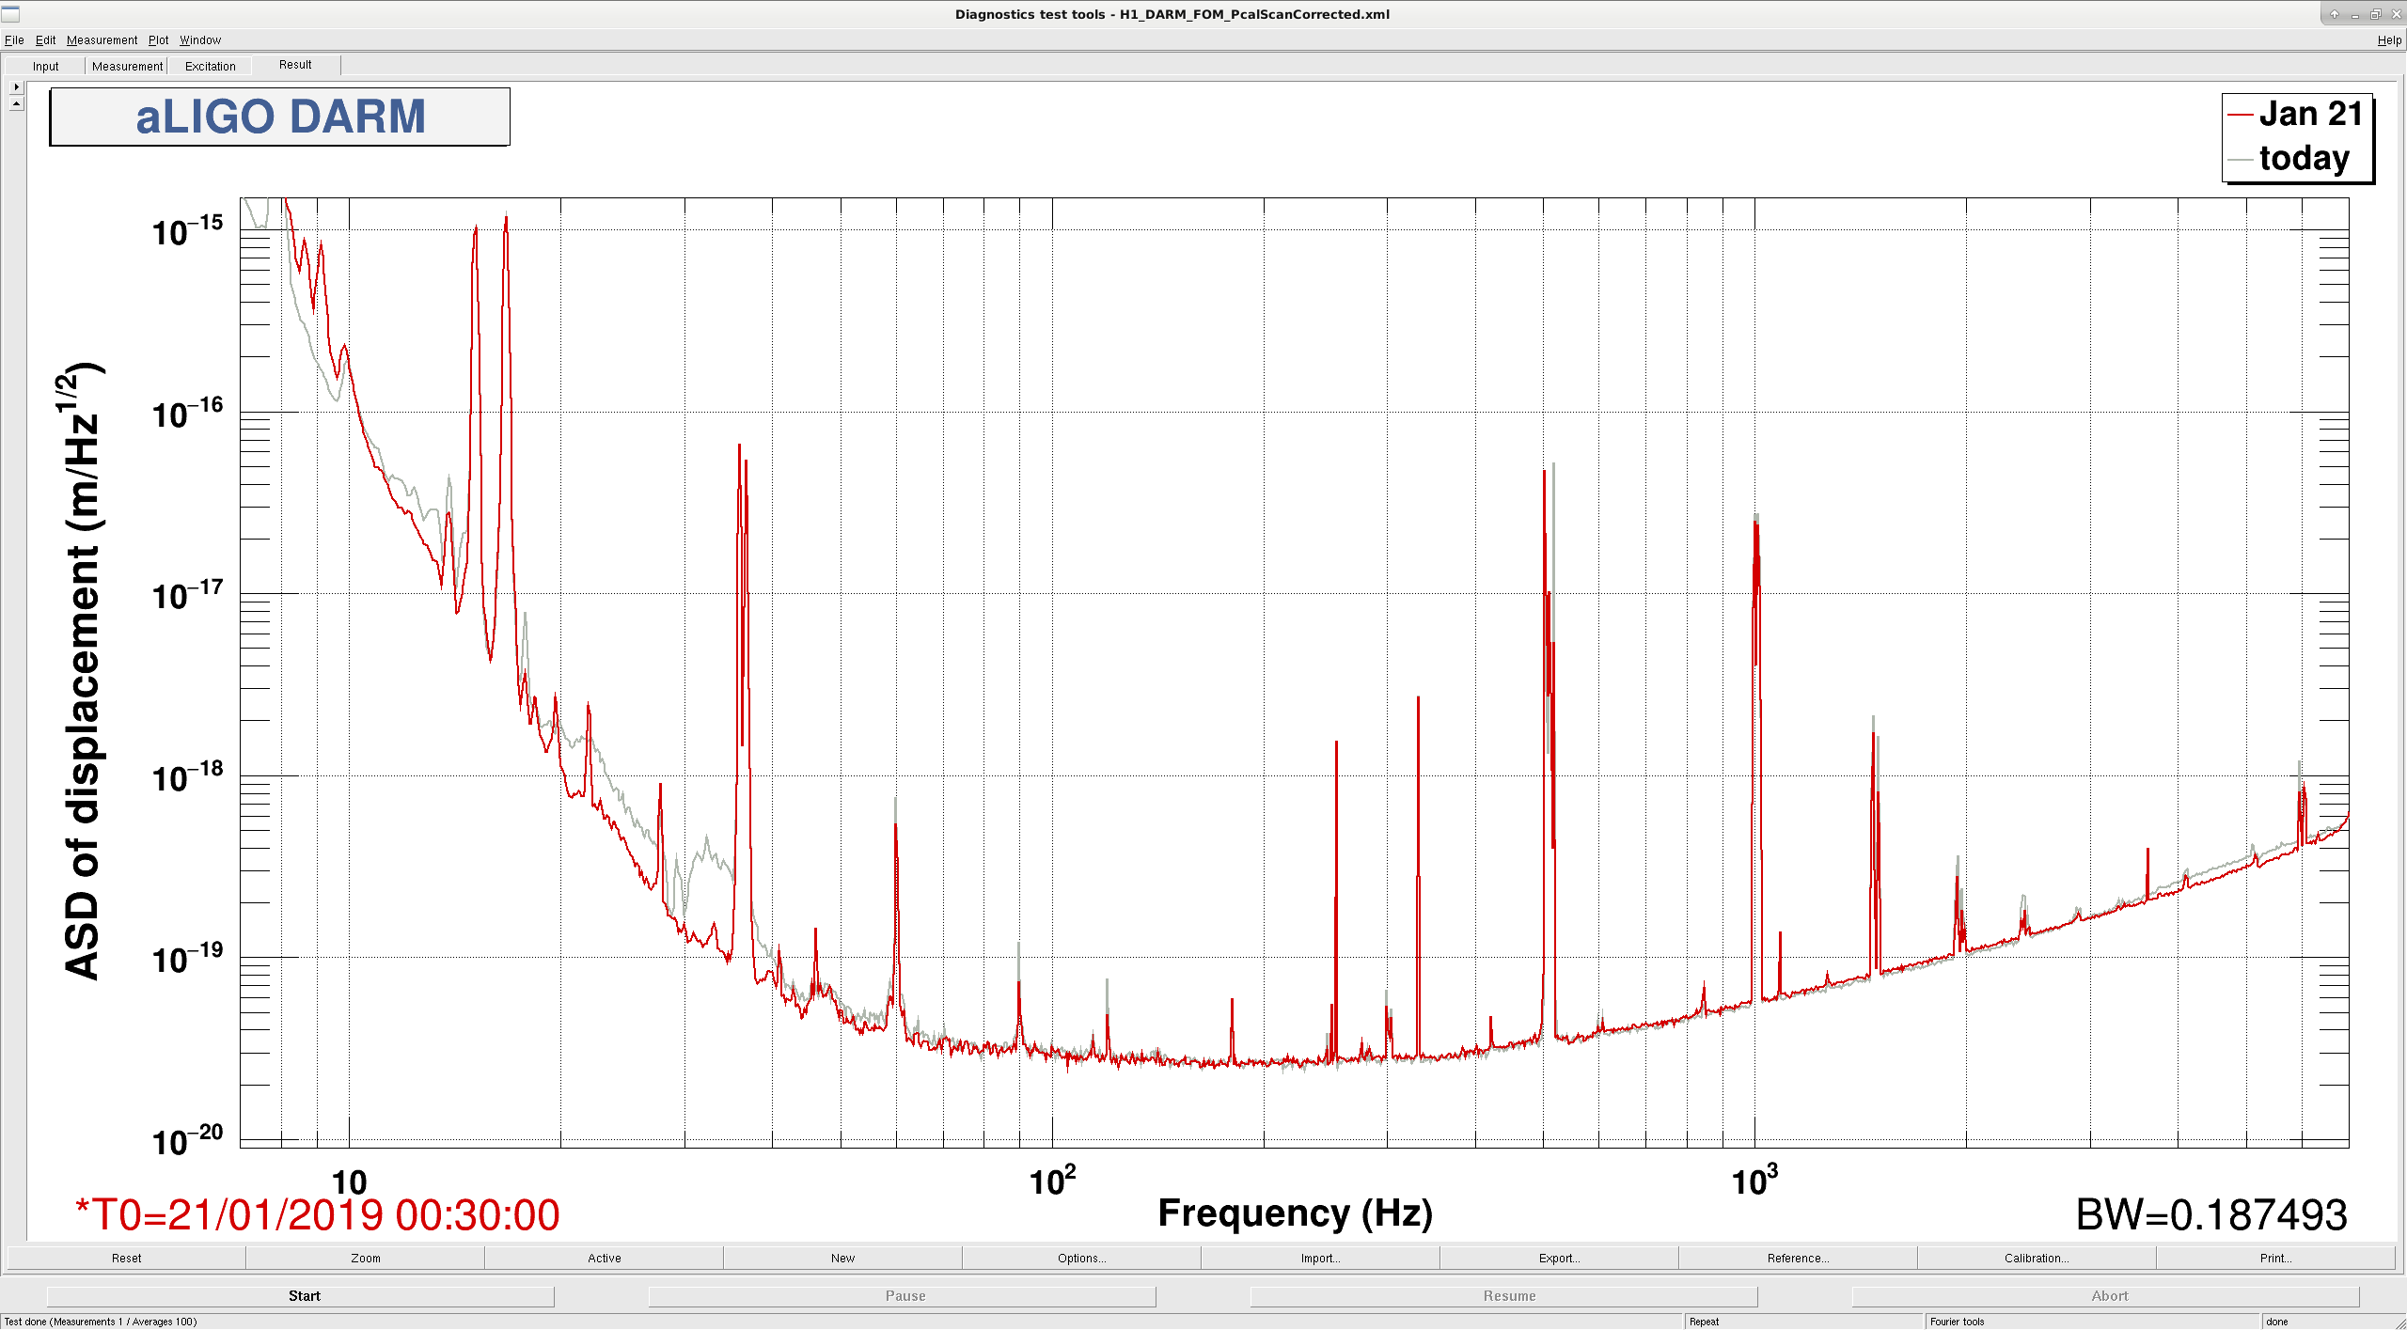Screen dimensions: 2407x1330
Task: Click the Import button
Action: coord(1320,1258)
